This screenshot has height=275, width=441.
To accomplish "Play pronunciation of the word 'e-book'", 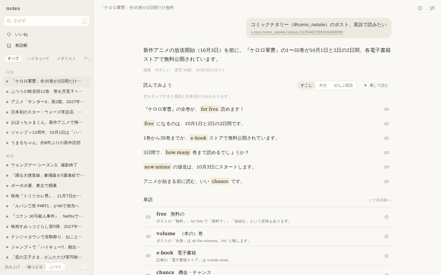I will click(x=148, y=256).
